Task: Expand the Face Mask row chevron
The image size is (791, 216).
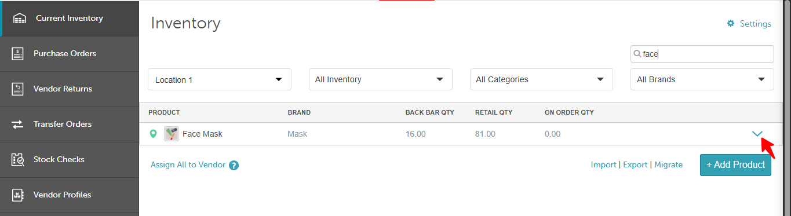Action: [x=757, y=133]
